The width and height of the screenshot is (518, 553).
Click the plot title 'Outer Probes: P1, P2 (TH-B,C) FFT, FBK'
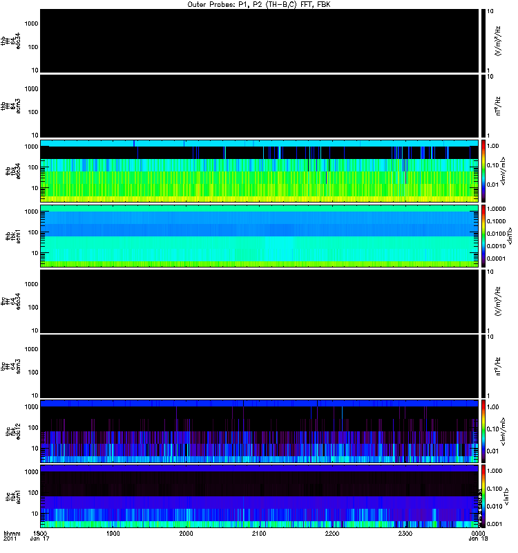click(259, 5)
